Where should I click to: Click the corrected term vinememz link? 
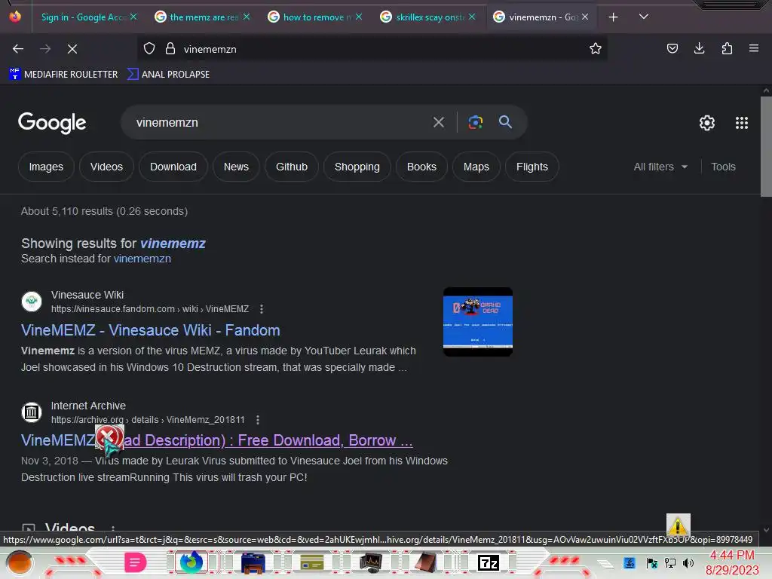[173, 244]
